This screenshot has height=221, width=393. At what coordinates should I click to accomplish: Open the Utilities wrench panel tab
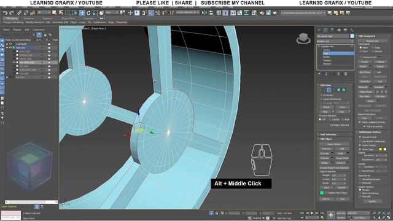coord(352,30)
